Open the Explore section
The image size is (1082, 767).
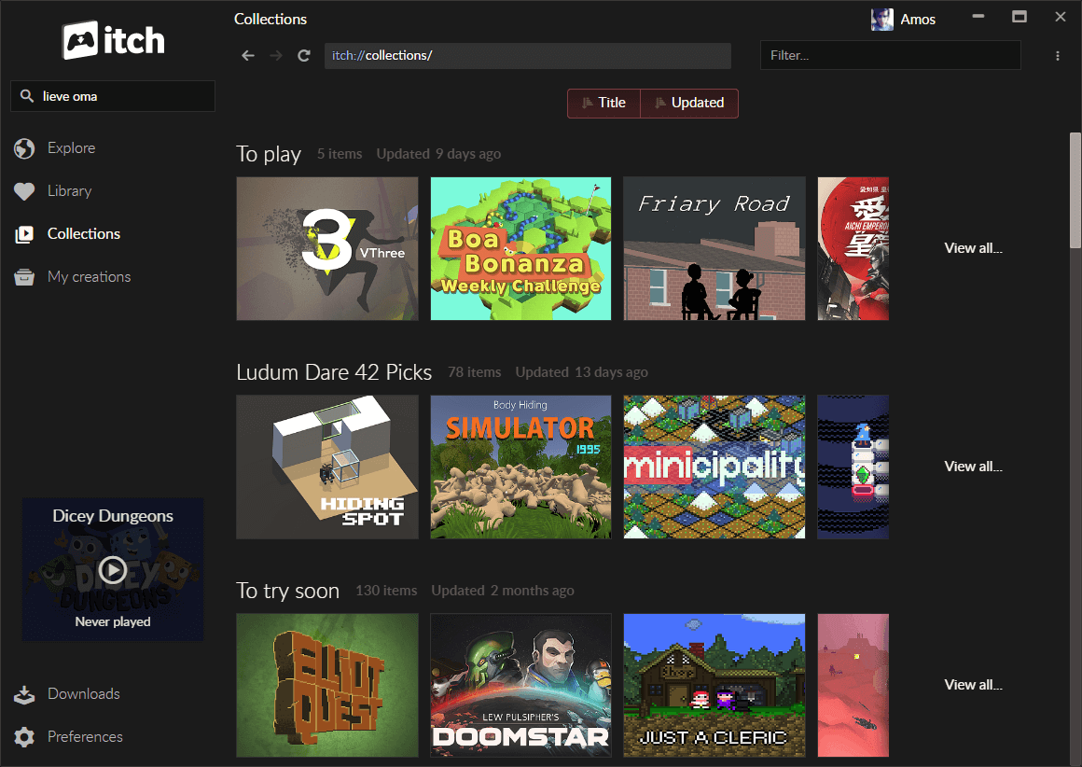[71, 147]
